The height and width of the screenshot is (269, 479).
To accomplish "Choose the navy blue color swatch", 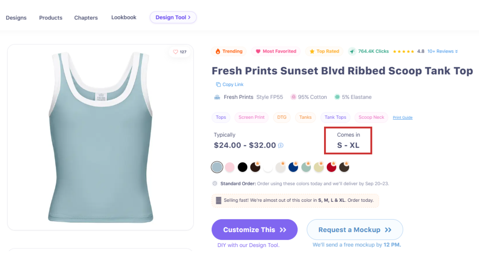I will (x=293, y=167).
